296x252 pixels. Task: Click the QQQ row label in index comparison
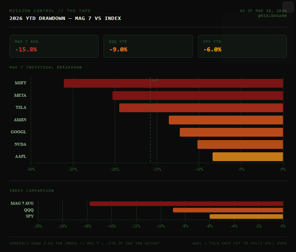pos(29,210)
